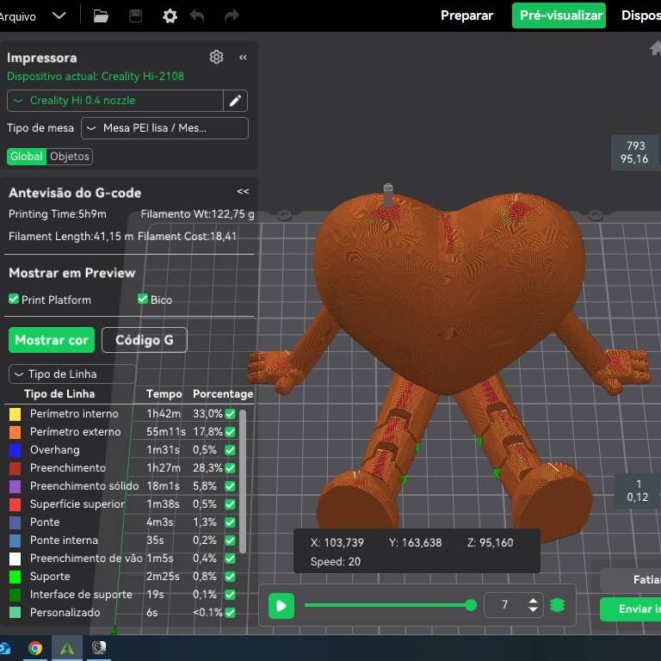Select the Objetos tab
Viewport: 661px width, 661px height.
tap(70, 156)
